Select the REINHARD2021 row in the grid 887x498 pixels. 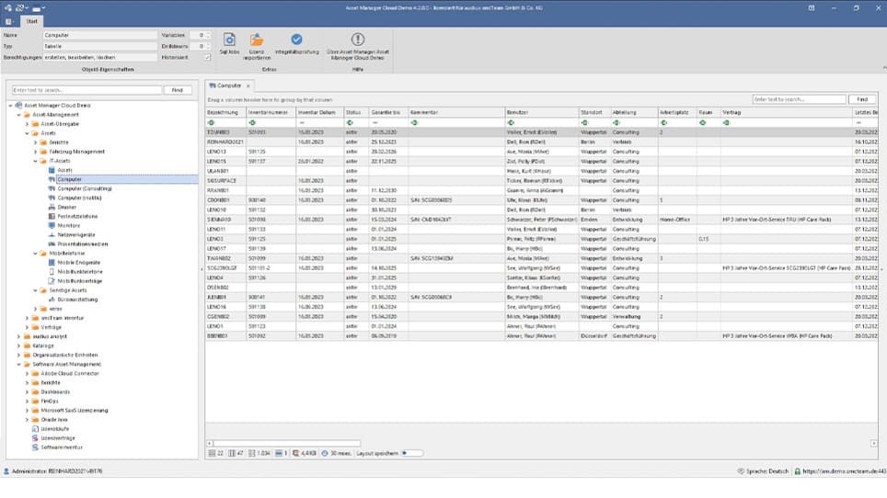pos(542,141)
